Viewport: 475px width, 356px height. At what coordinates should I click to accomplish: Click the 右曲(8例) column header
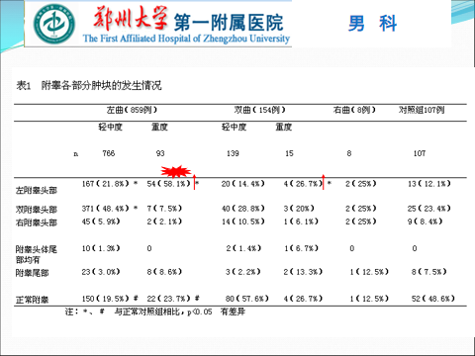point(354,110)
